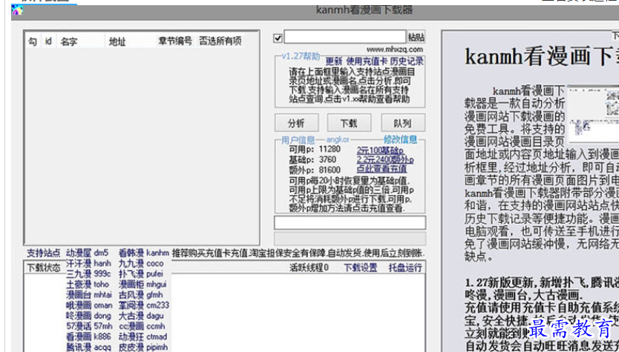Select the 动漫狂 ctmad site

click(143, 337)
